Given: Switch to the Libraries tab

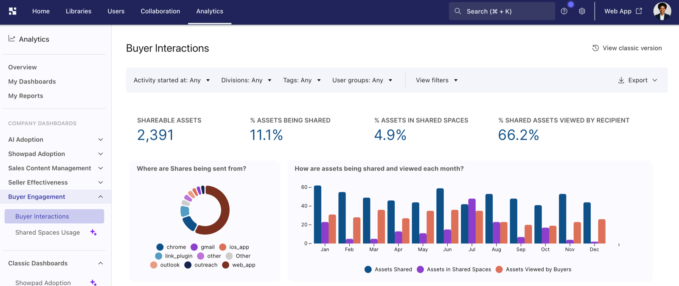Looking at the screenshot, I should tap(79, 11).
